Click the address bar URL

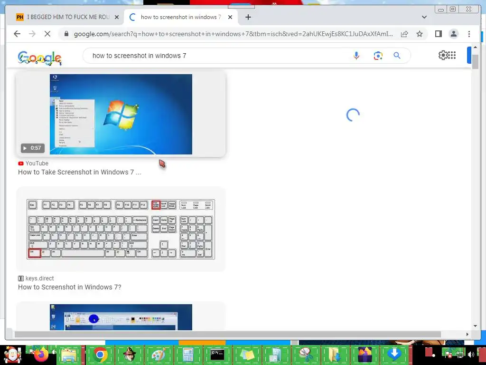click(233, 34)
